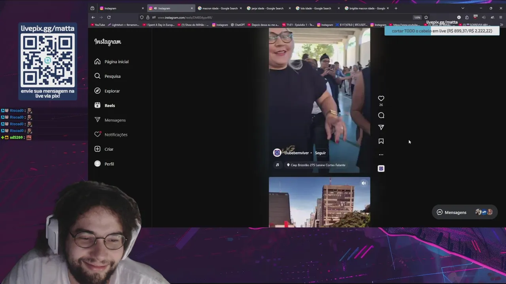Screen dimensions: 506x284
Task: Click the music note audio icon
Action: coord(277,165)
